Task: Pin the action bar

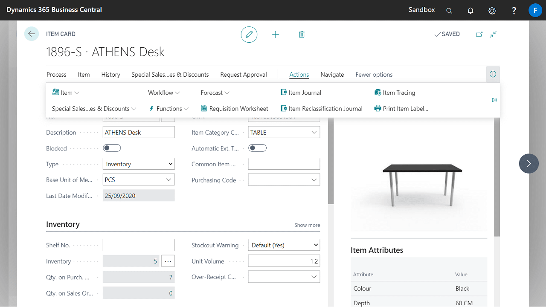Action: click(x=493, y=100)
